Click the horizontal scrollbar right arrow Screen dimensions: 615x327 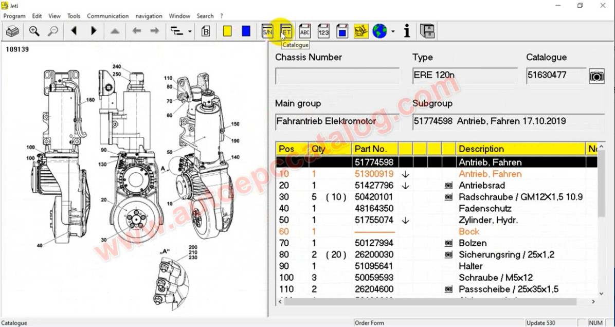pos(593,302)
